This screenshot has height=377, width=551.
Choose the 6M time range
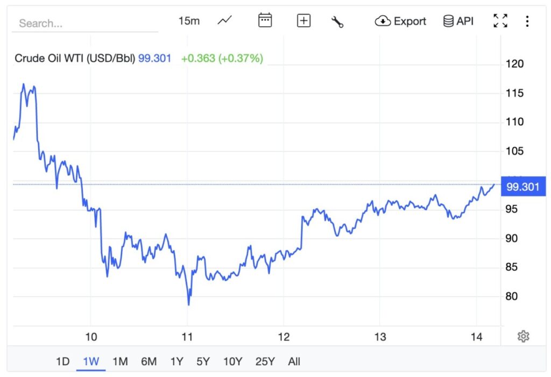click(149, 361)
